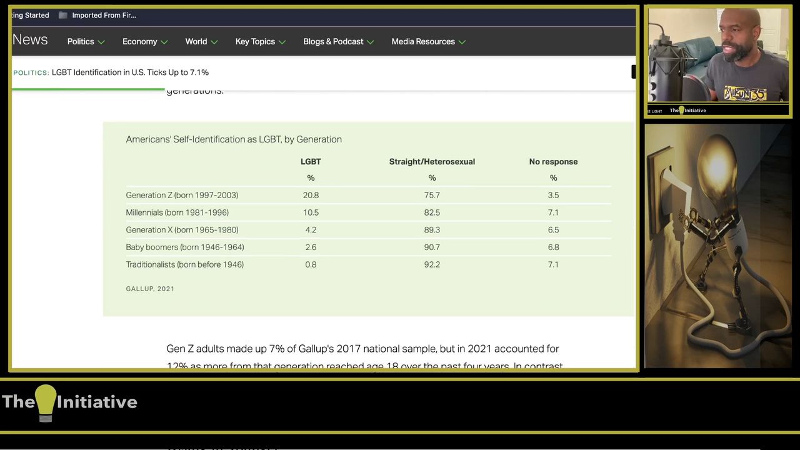Screen dimensions: 800x450
Task: Click the green POLITICS category label
Action: [31, 73]
